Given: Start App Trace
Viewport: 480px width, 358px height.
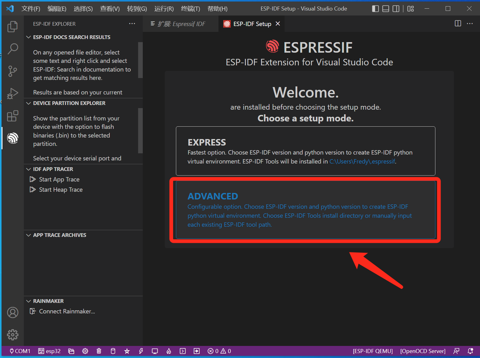Looking at the screenshot, I should [59, 179].
